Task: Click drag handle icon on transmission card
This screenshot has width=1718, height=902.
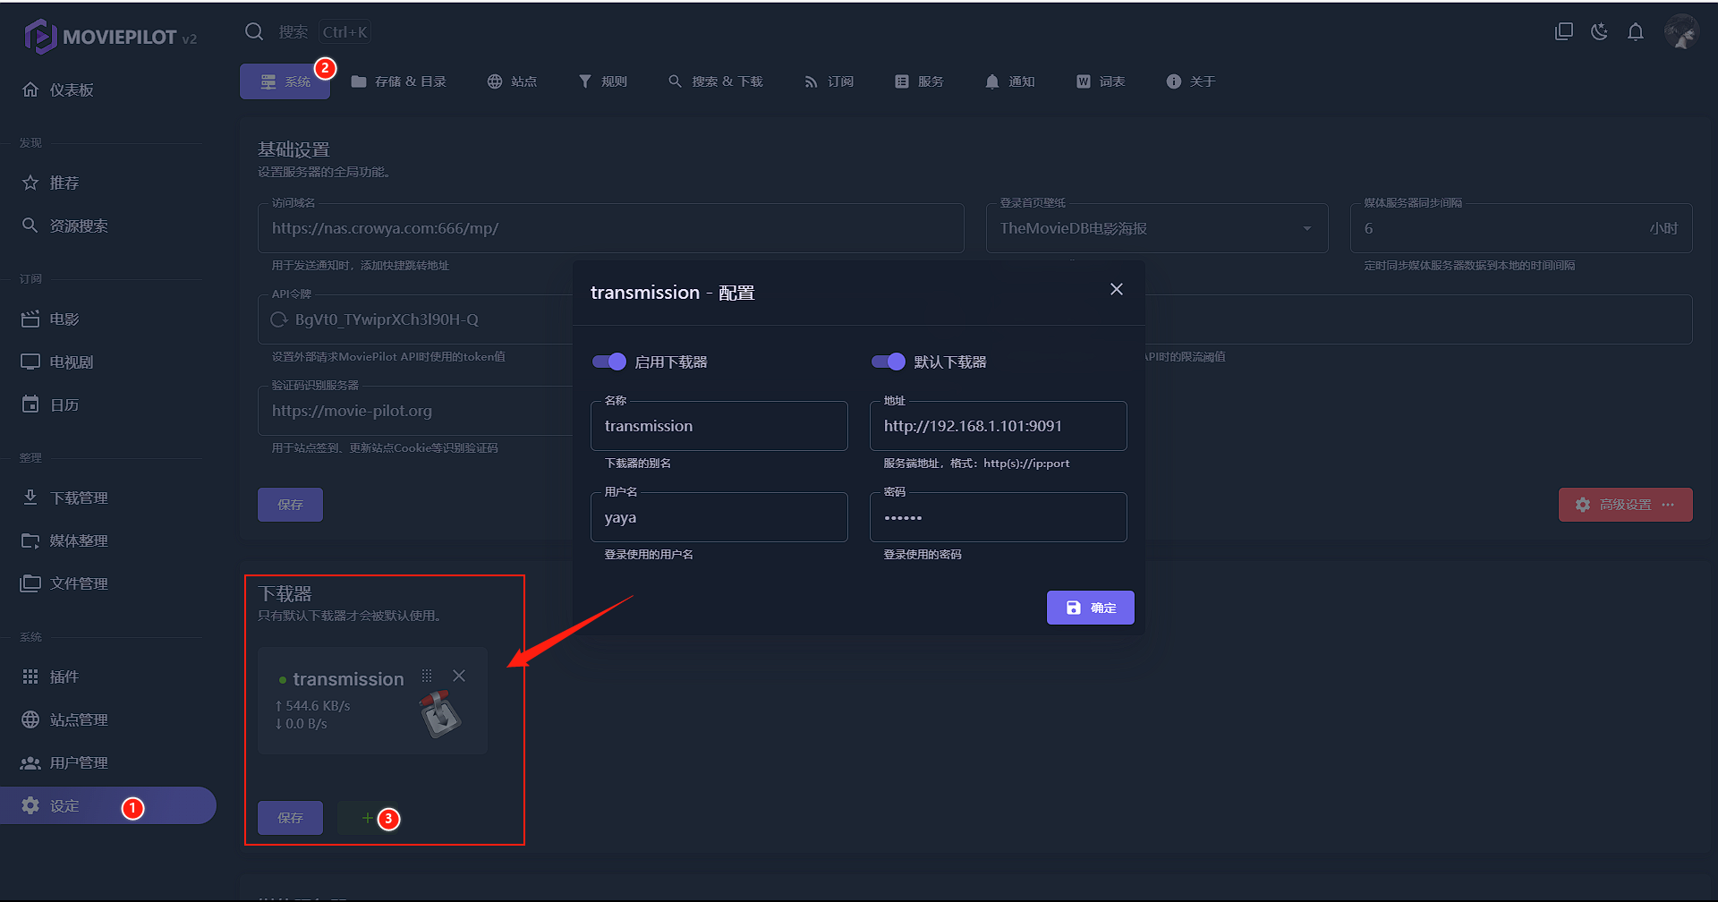Action: 427,676
